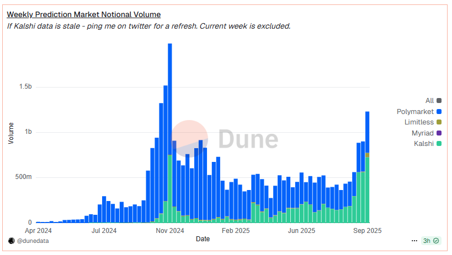Click the 1b y-axis tick label
The height and width of the screenshot is (255, 452).
[28, 132]
